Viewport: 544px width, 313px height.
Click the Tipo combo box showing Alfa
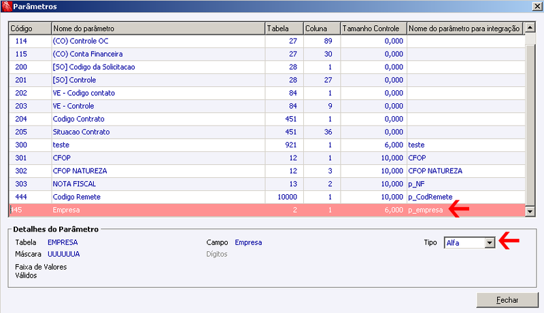(x=469, y=242)
